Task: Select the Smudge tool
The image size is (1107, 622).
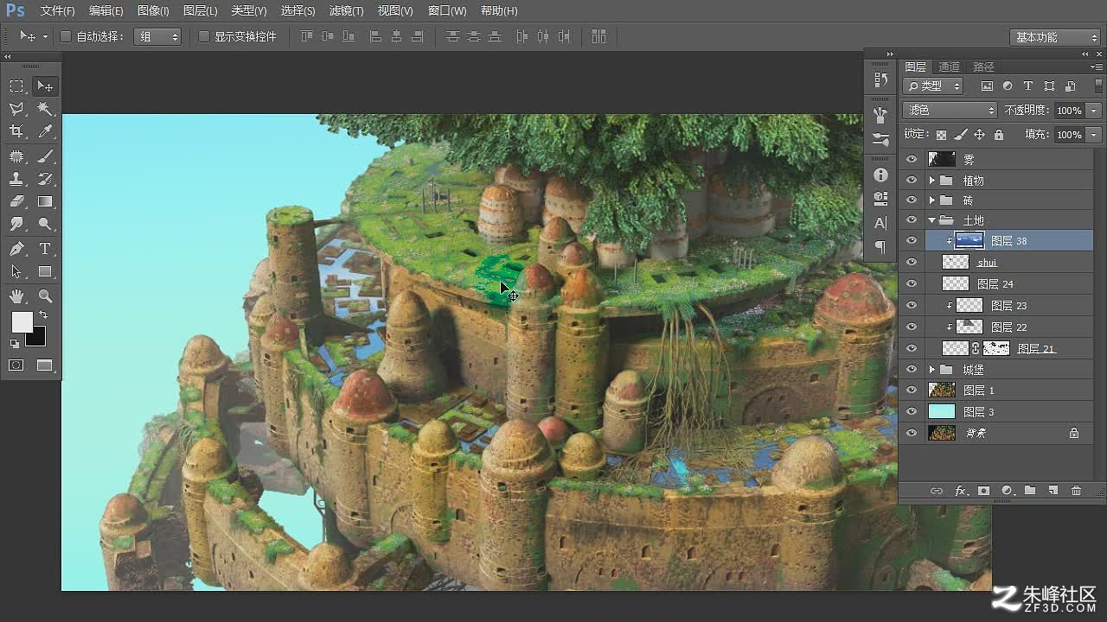Action: [x=16, y=224]
